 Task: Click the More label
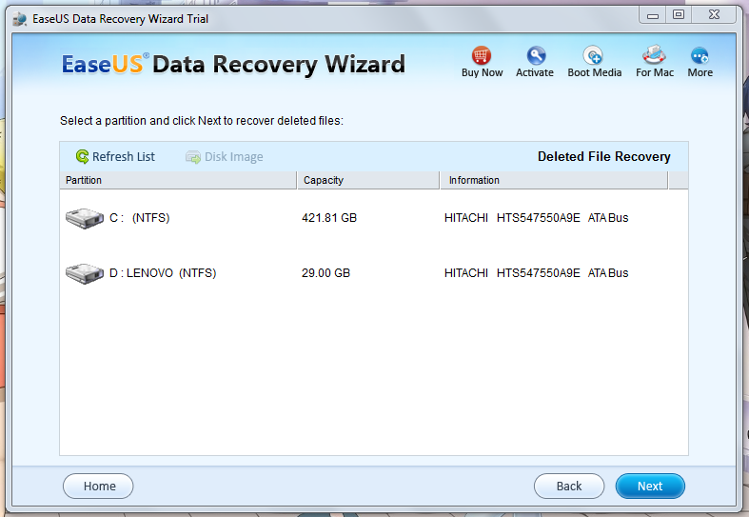(x=700, y=72)
